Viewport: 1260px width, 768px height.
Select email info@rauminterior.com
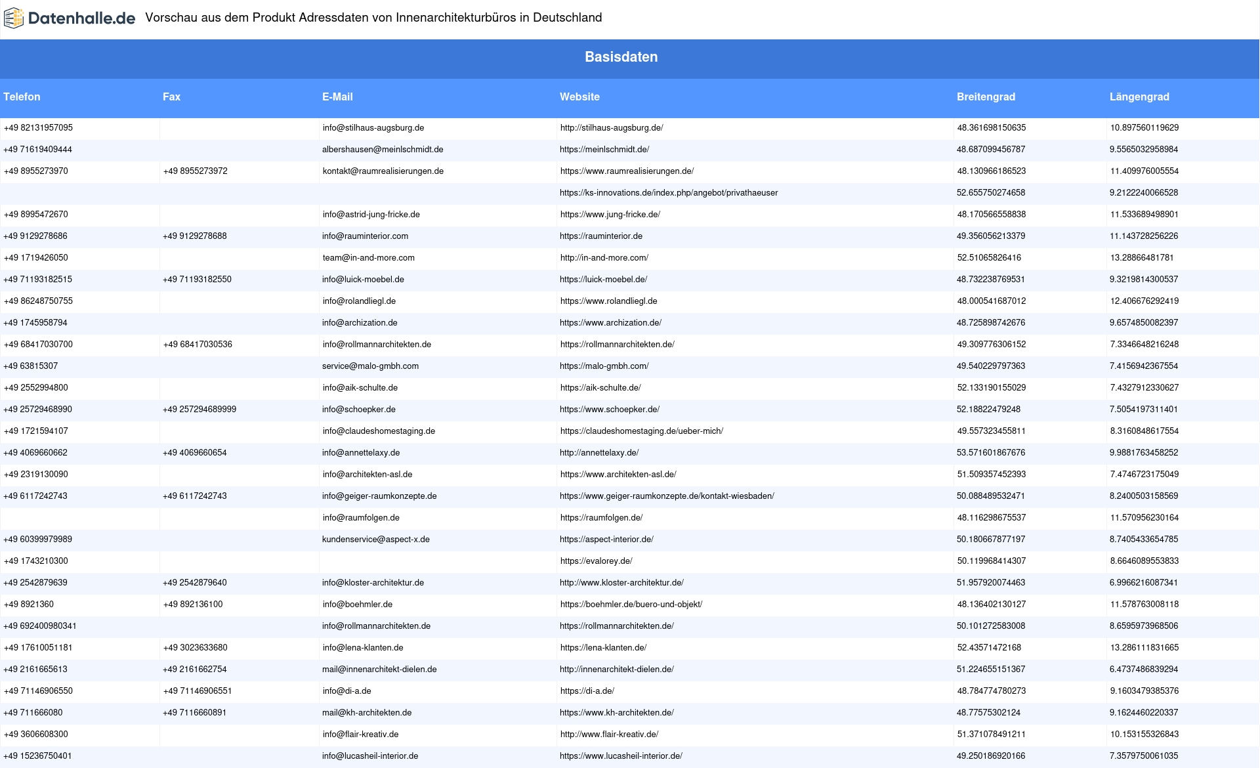365,236
